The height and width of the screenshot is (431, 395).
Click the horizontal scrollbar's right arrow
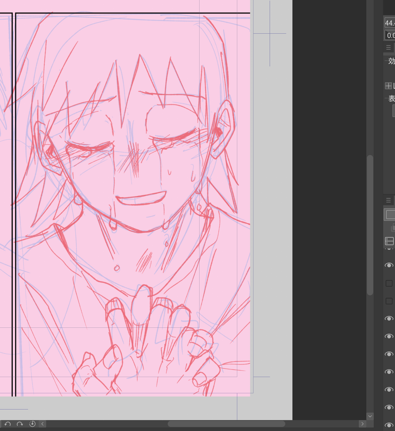click(x=362, y=424)
